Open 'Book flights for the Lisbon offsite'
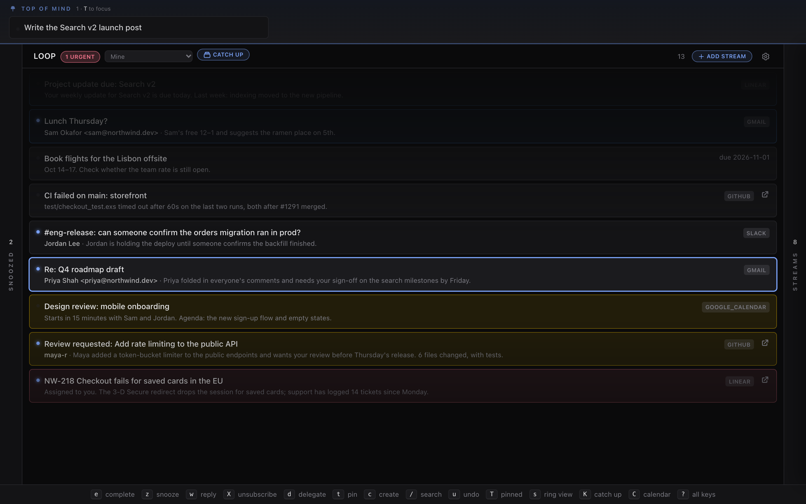806x504 pixels. pos(403,164)
